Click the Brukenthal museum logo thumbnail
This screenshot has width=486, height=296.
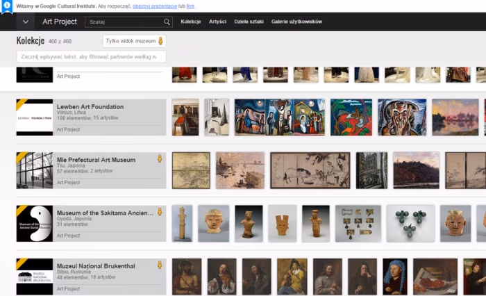coord(35,277)
